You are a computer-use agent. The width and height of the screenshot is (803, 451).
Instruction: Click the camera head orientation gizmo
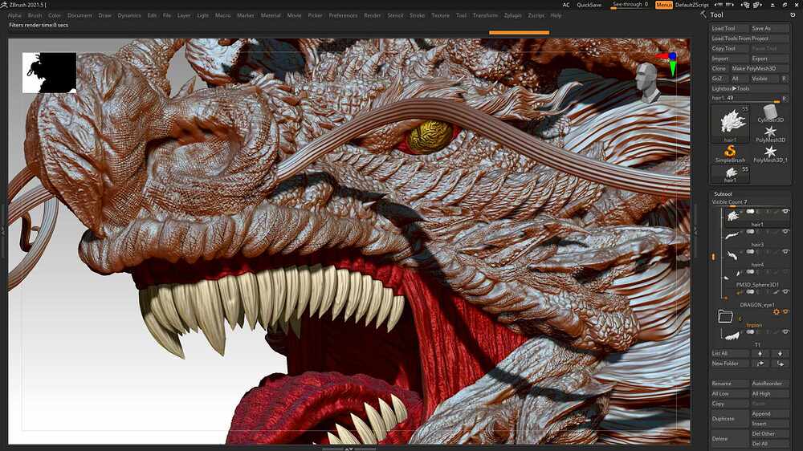[648, 82]
